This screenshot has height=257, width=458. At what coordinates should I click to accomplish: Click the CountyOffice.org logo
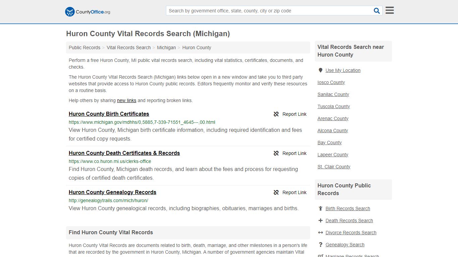pos(88,12)
